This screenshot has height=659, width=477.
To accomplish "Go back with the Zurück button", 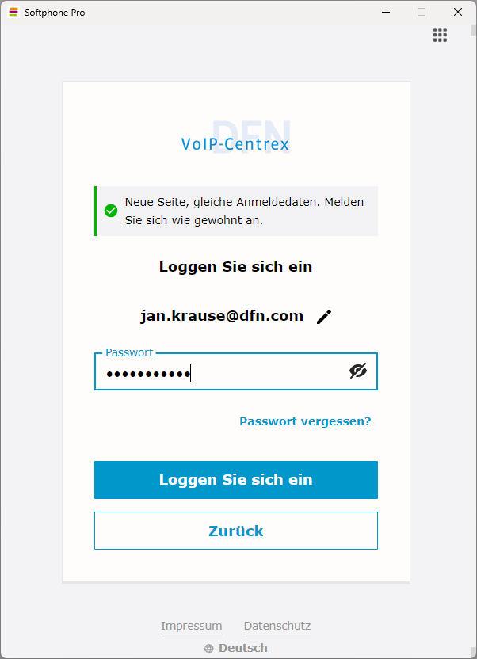I will click(x=235, y=531).
